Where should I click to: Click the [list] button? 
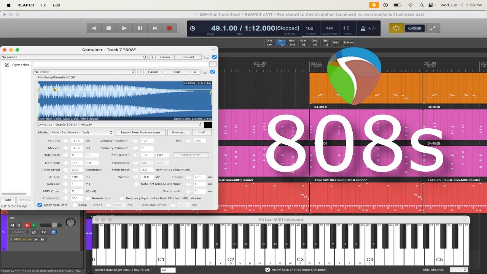(202, 132)
